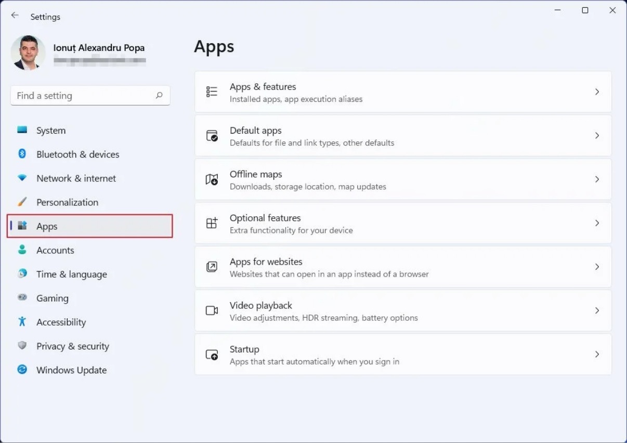
Task: Expand Default apps chevron
Action: [597, 136]
